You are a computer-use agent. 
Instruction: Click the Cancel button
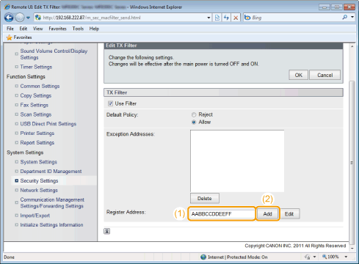pyautogui.click(x=324, y=75)
